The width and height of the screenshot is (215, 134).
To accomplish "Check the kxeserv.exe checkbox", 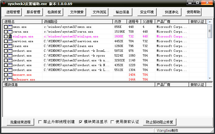I will [x=6, y=75].
